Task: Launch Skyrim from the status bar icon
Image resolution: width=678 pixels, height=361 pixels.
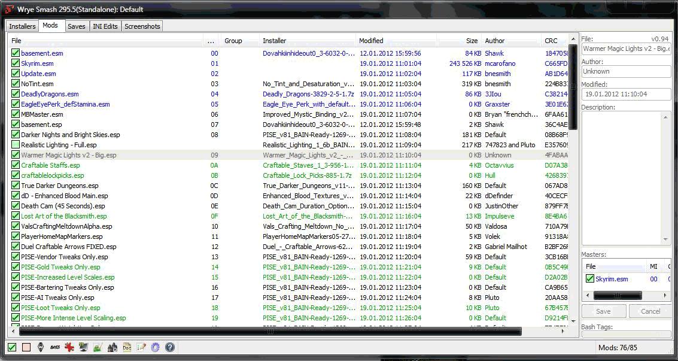Action: [41, 347]
